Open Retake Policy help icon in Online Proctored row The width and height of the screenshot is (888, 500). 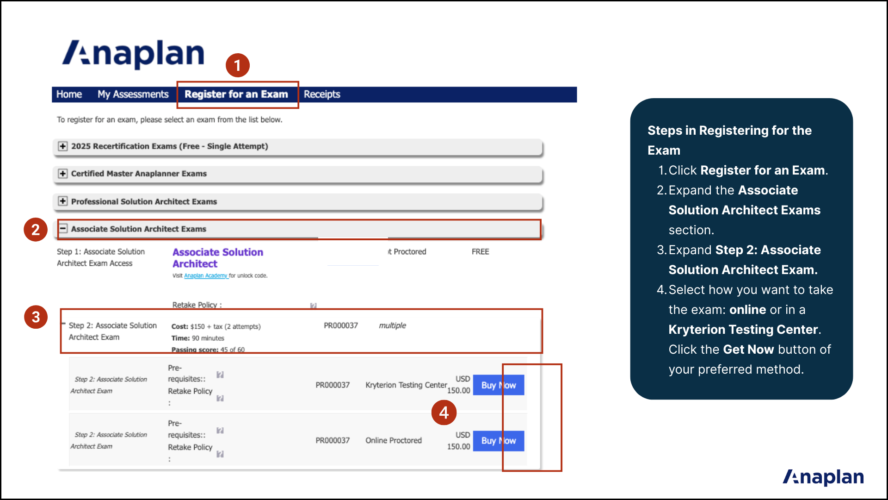click(220, 454)
